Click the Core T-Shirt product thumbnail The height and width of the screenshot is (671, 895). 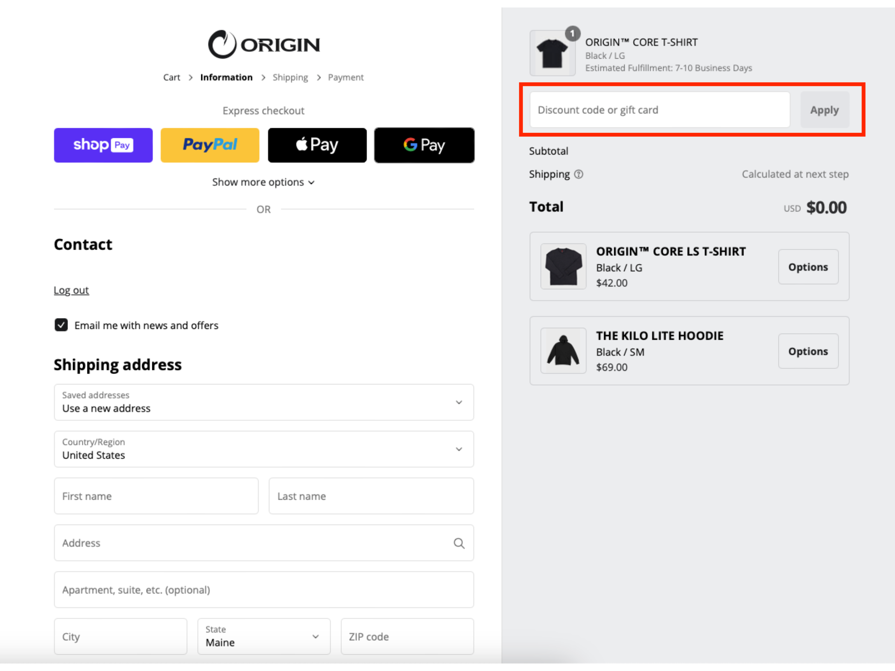point(552,53)
